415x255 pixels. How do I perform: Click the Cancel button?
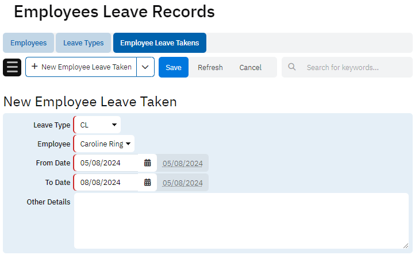250,67
